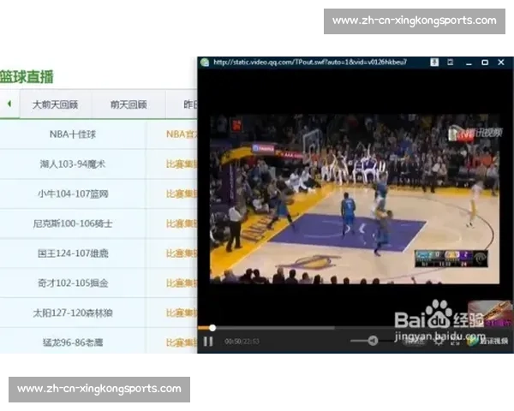Image resolution: width=514 pixels, height=411 pixels.
Task: Open 比赛集锦 link for 奇才102-105掘金
Action: [x=182, y=283]
